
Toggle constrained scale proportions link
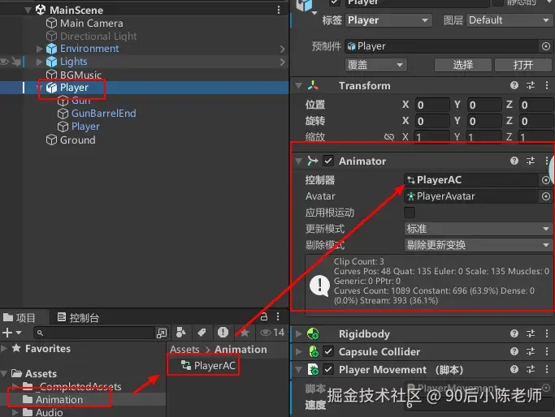pyautogui.click(x=389, y=137)
